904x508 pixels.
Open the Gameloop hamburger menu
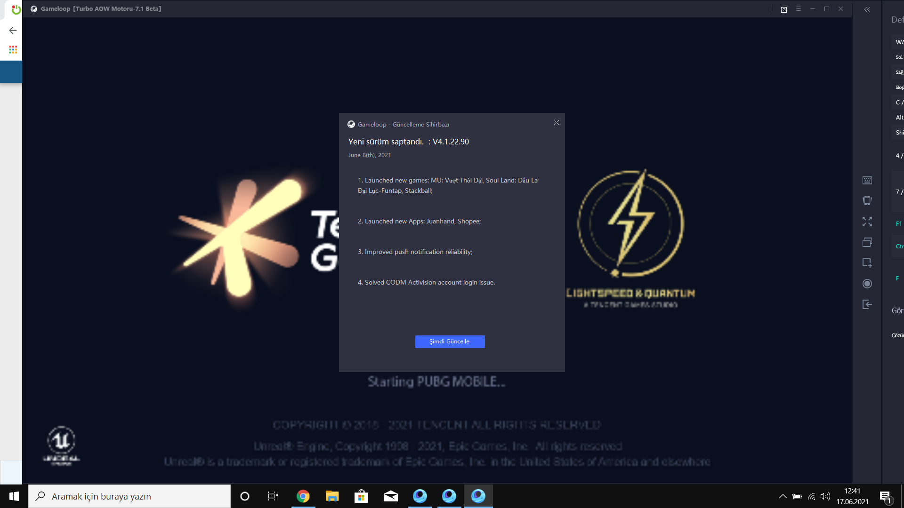pyautogui.click(x=799, y=9)
